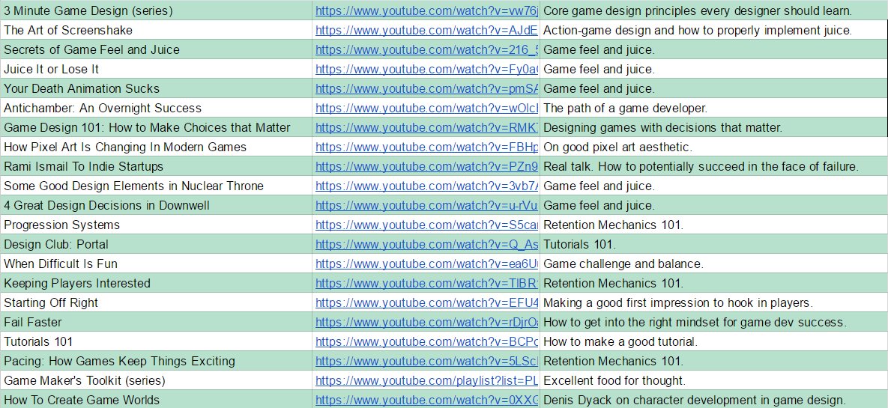Open Juice It or Lose It YouTube link
Viewport: 888px width, 408px height.
pos(426,69)
